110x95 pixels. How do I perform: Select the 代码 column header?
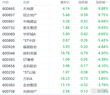click(x=5, y=2)
